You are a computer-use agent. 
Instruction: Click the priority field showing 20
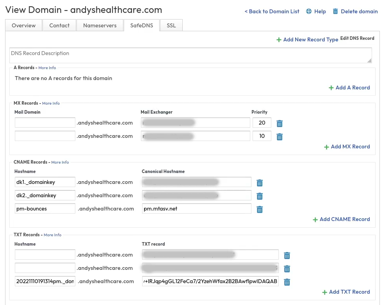[262, 123]
